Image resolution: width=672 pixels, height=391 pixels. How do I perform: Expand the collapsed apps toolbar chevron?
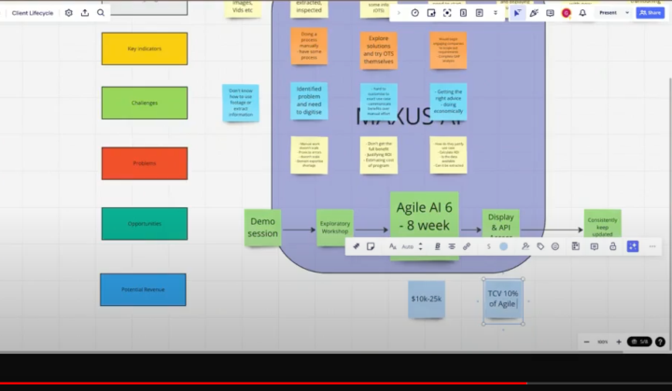click(399, 13)
